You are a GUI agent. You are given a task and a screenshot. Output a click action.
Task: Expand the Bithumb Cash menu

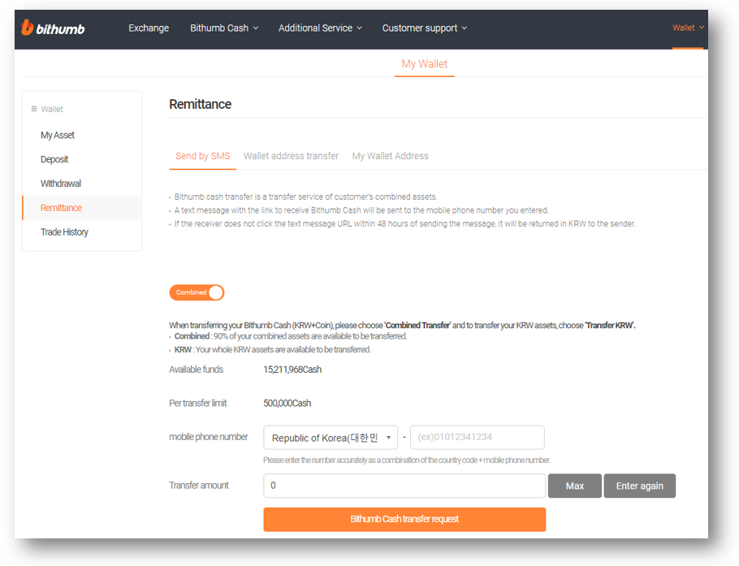(224, 28)
